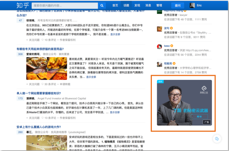Click vote count 173 badge
229x151 pixels.
[x=20, y=98]
